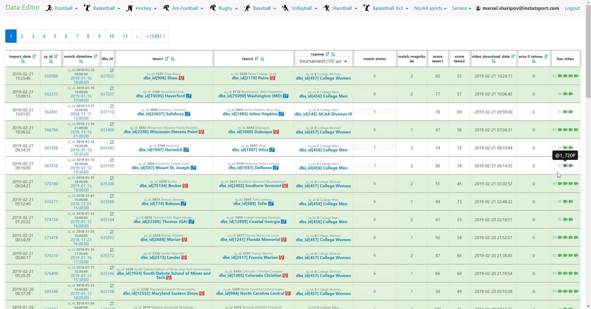This screenshot has height=309, width=591.
Task: Open the Baseball menu
Action: click(x=260, y=8)
